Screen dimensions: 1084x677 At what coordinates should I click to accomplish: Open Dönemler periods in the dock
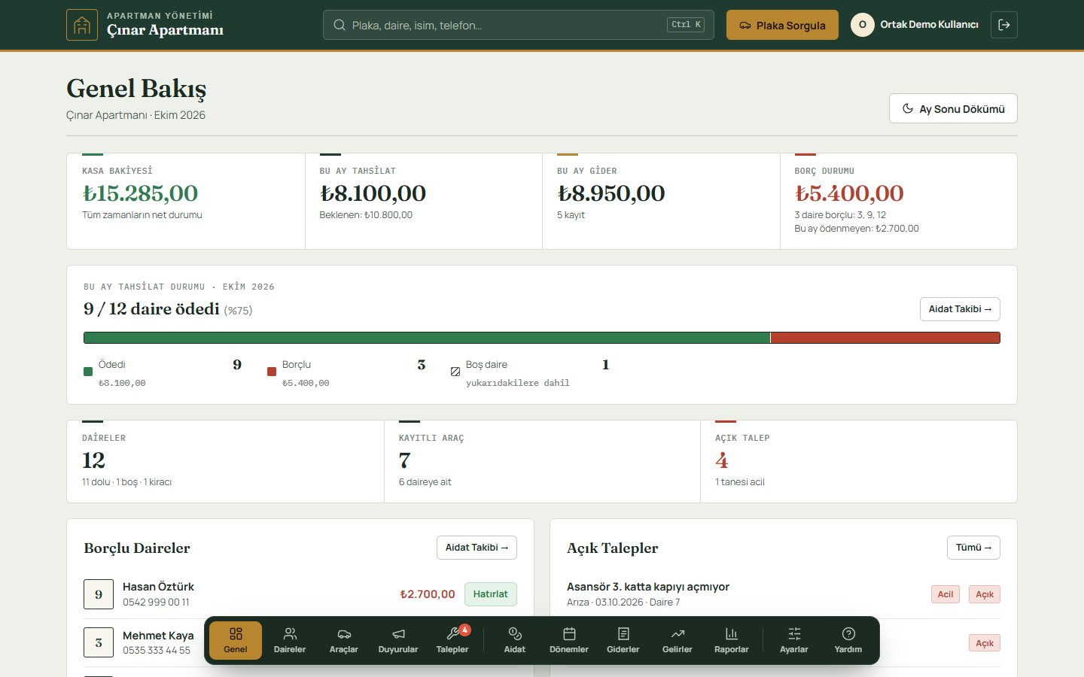click(x=569, y=640)
